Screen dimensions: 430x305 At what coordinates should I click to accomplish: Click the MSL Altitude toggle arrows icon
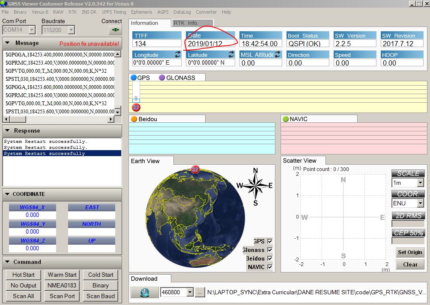tap(278, 54)
